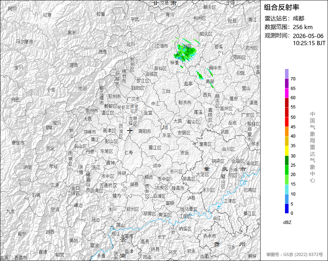Viewport: 328px width, 261px height.
Task: Click the observation date 2026-05-06
Action: [x=308, y=36]
